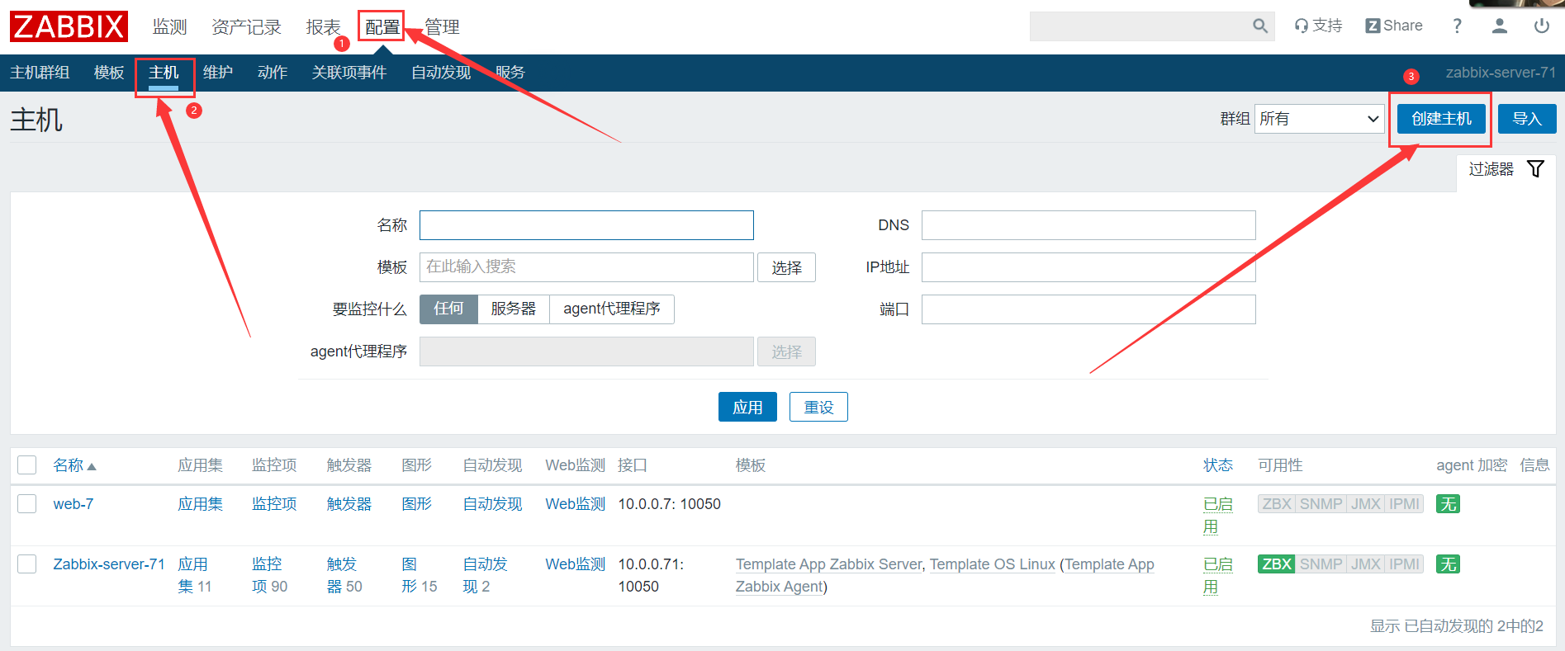Open 图形 for Zabbix-server-71
The height and width of the screenshot is (651, 1565).
(410, 575)
